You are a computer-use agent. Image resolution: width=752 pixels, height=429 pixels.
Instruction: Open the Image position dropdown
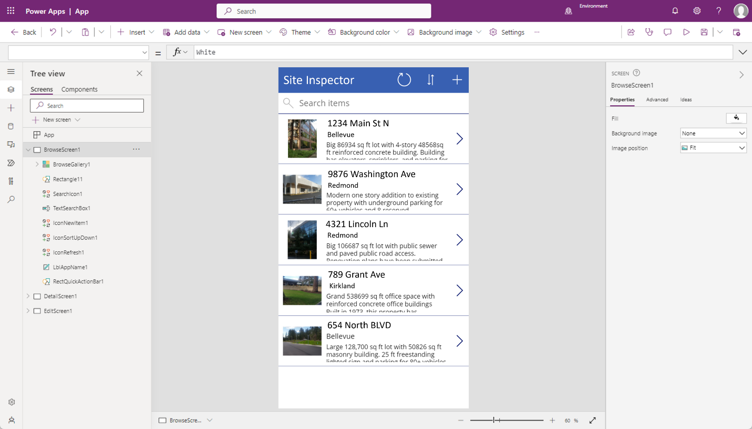713,148
